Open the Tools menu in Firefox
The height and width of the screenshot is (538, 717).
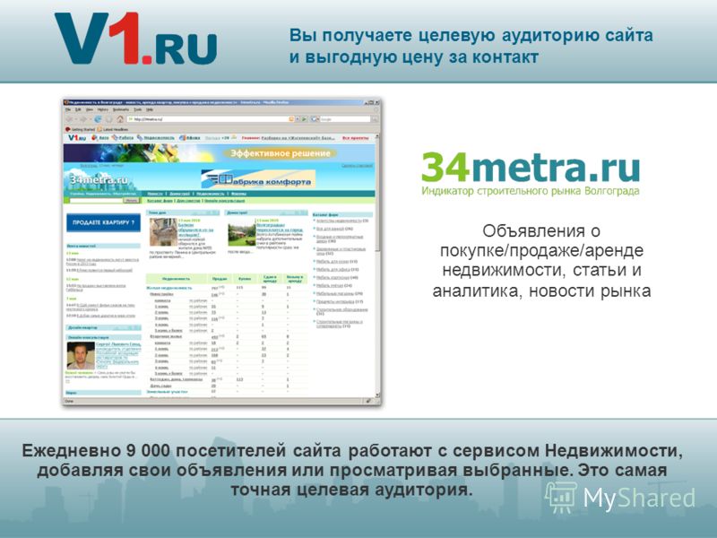coord(138,109)
